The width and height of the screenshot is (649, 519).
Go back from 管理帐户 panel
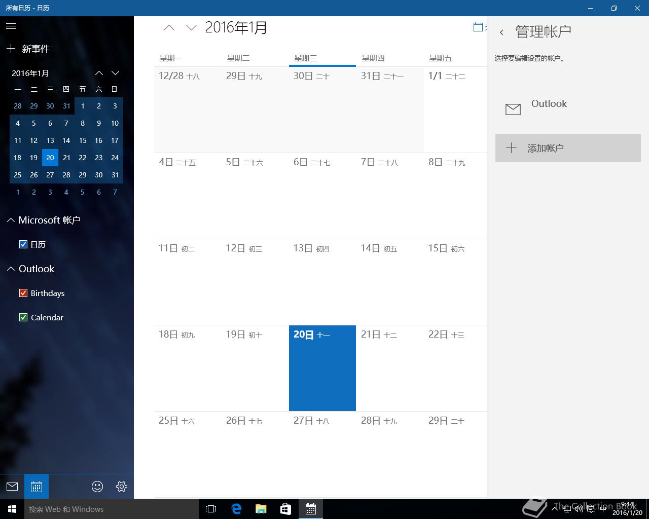pyautogui.click(x=501, y=32)
